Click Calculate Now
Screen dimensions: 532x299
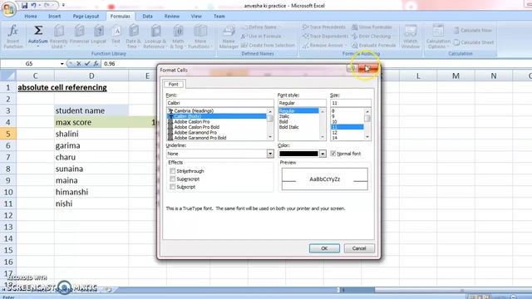pos(473,30)
